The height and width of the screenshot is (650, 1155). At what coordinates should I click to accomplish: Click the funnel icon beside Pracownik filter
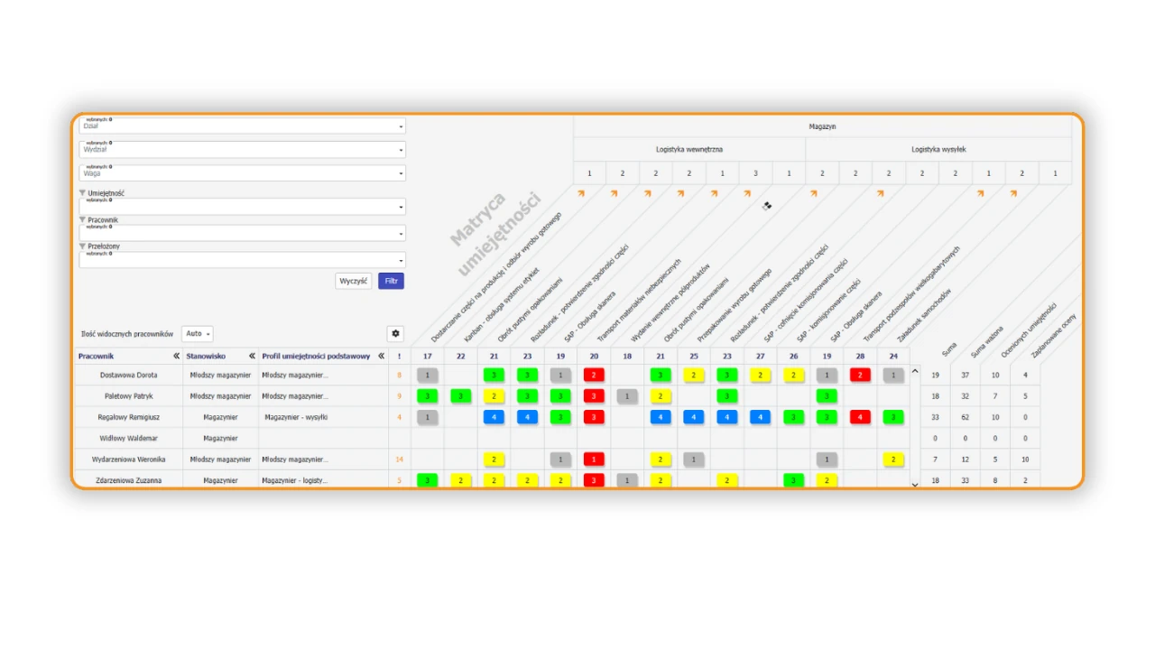(83, 219)
